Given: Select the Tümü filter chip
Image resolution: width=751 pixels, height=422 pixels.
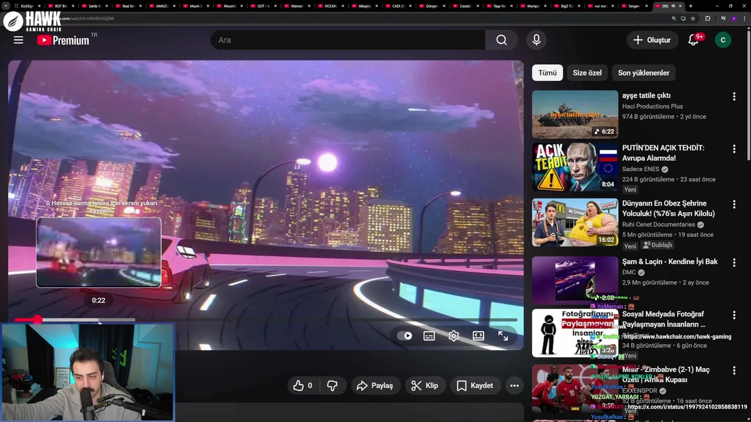Looking at the screenshot, I should pyautogui.click(x=547, y=73).
